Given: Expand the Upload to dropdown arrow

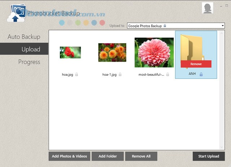Looking at the screenshot, I should click(222, 26).
